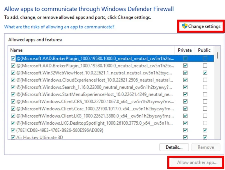
Task: Uncheck Air Hockey Ultimate 3D
Action: click(13, 137)
